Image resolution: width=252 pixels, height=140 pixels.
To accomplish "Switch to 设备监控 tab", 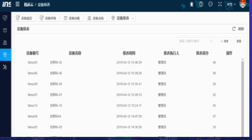I will coord(25,18).
